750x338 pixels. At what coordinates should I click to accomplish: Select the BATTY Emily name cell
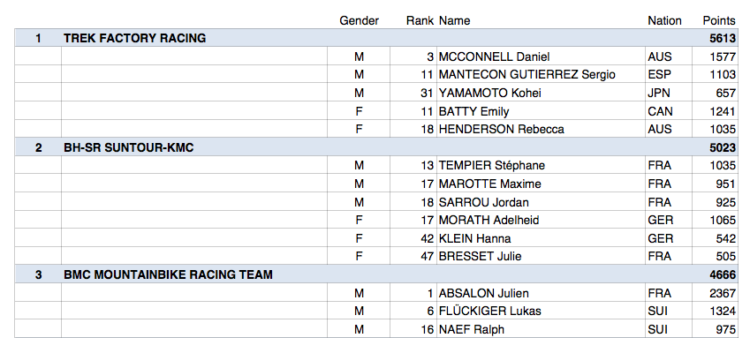coord(541,111)
